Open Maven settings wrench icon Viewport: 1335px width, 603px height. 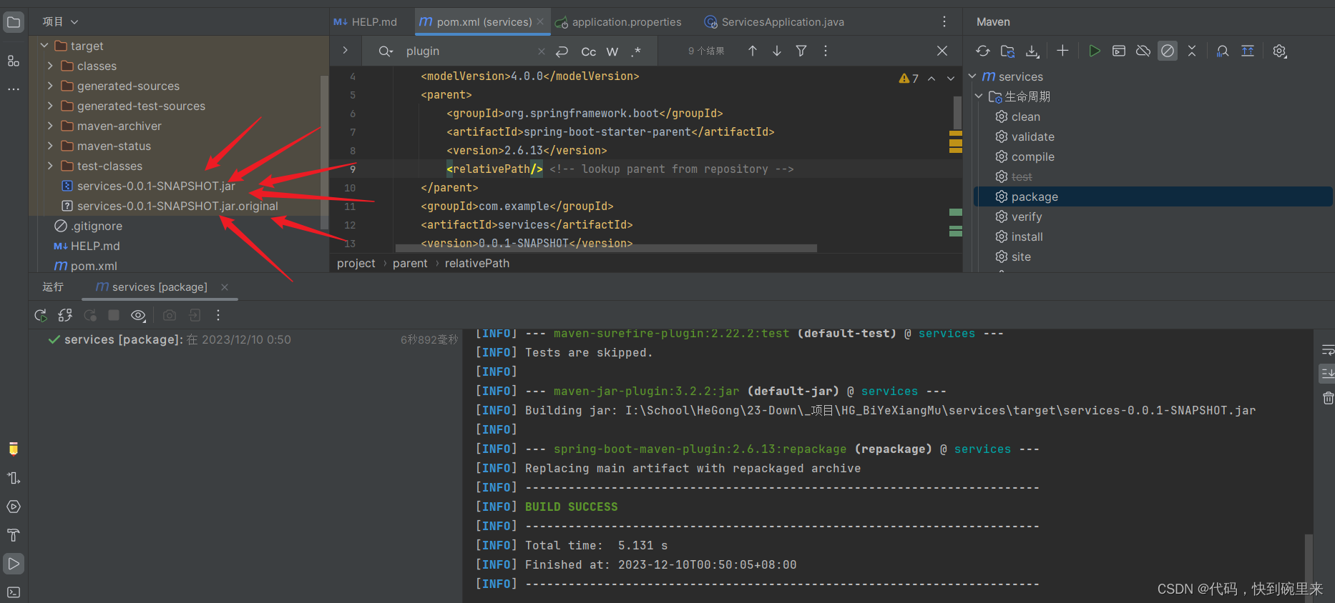(1280, 51)
